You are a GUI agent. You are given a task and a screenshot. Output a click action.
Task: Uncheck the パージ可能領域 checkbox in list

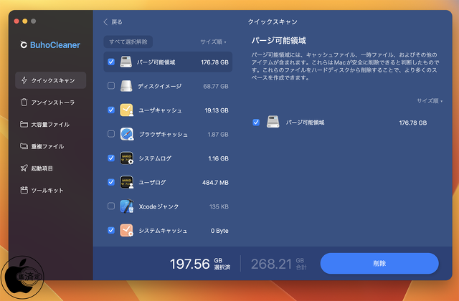click(x=110, y=62)
